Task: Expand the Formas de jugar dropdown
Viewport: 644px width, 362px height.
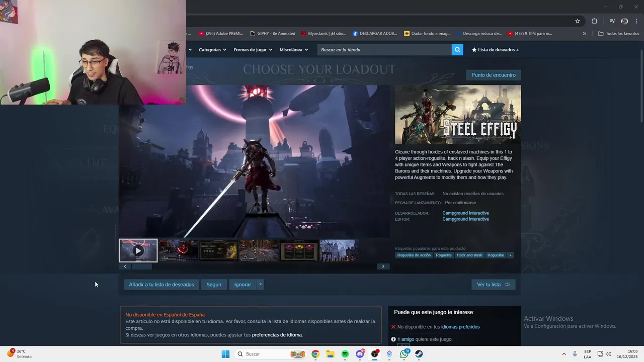Action: pos(253,50)
